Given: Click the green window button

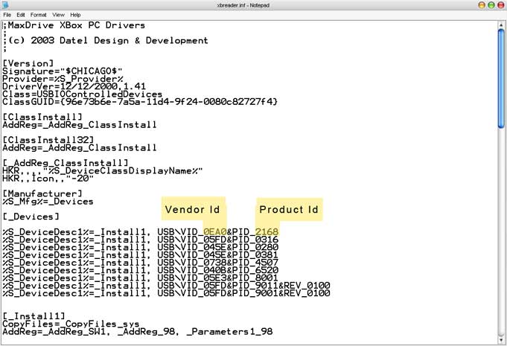Looking at the screenshot, I should point(491,5).
